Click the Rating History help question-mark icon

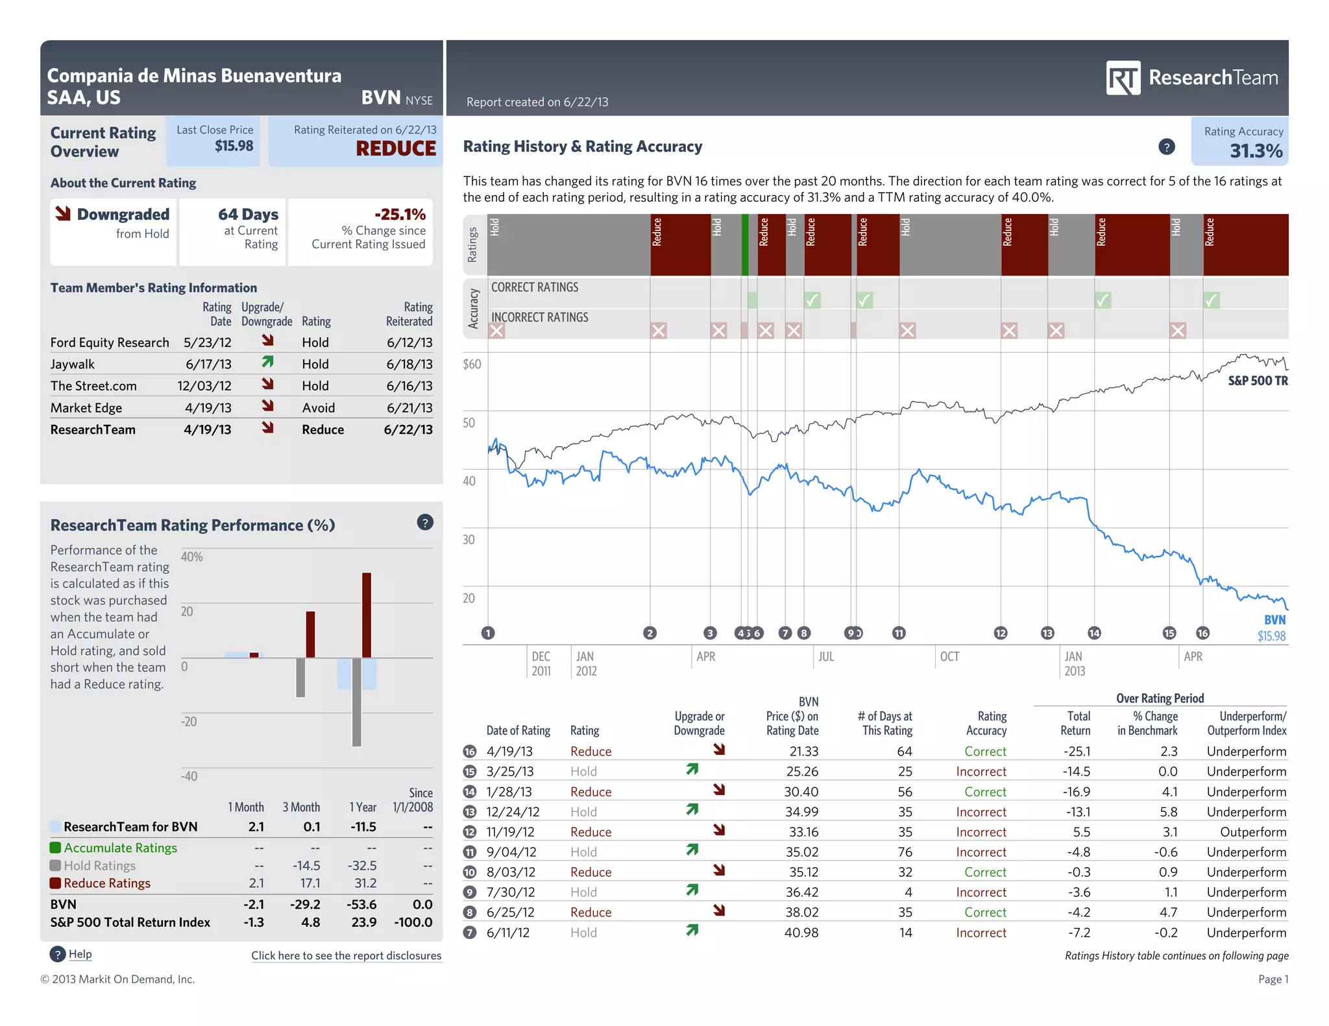(1166, 147)
